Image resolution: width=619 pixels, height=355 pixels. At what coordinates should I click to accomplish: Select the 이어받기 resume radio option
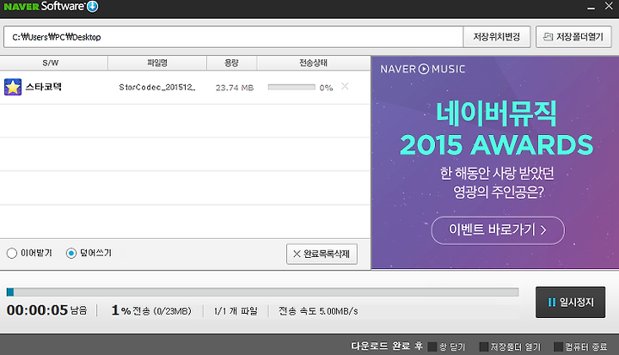click(x=12, y=253)
